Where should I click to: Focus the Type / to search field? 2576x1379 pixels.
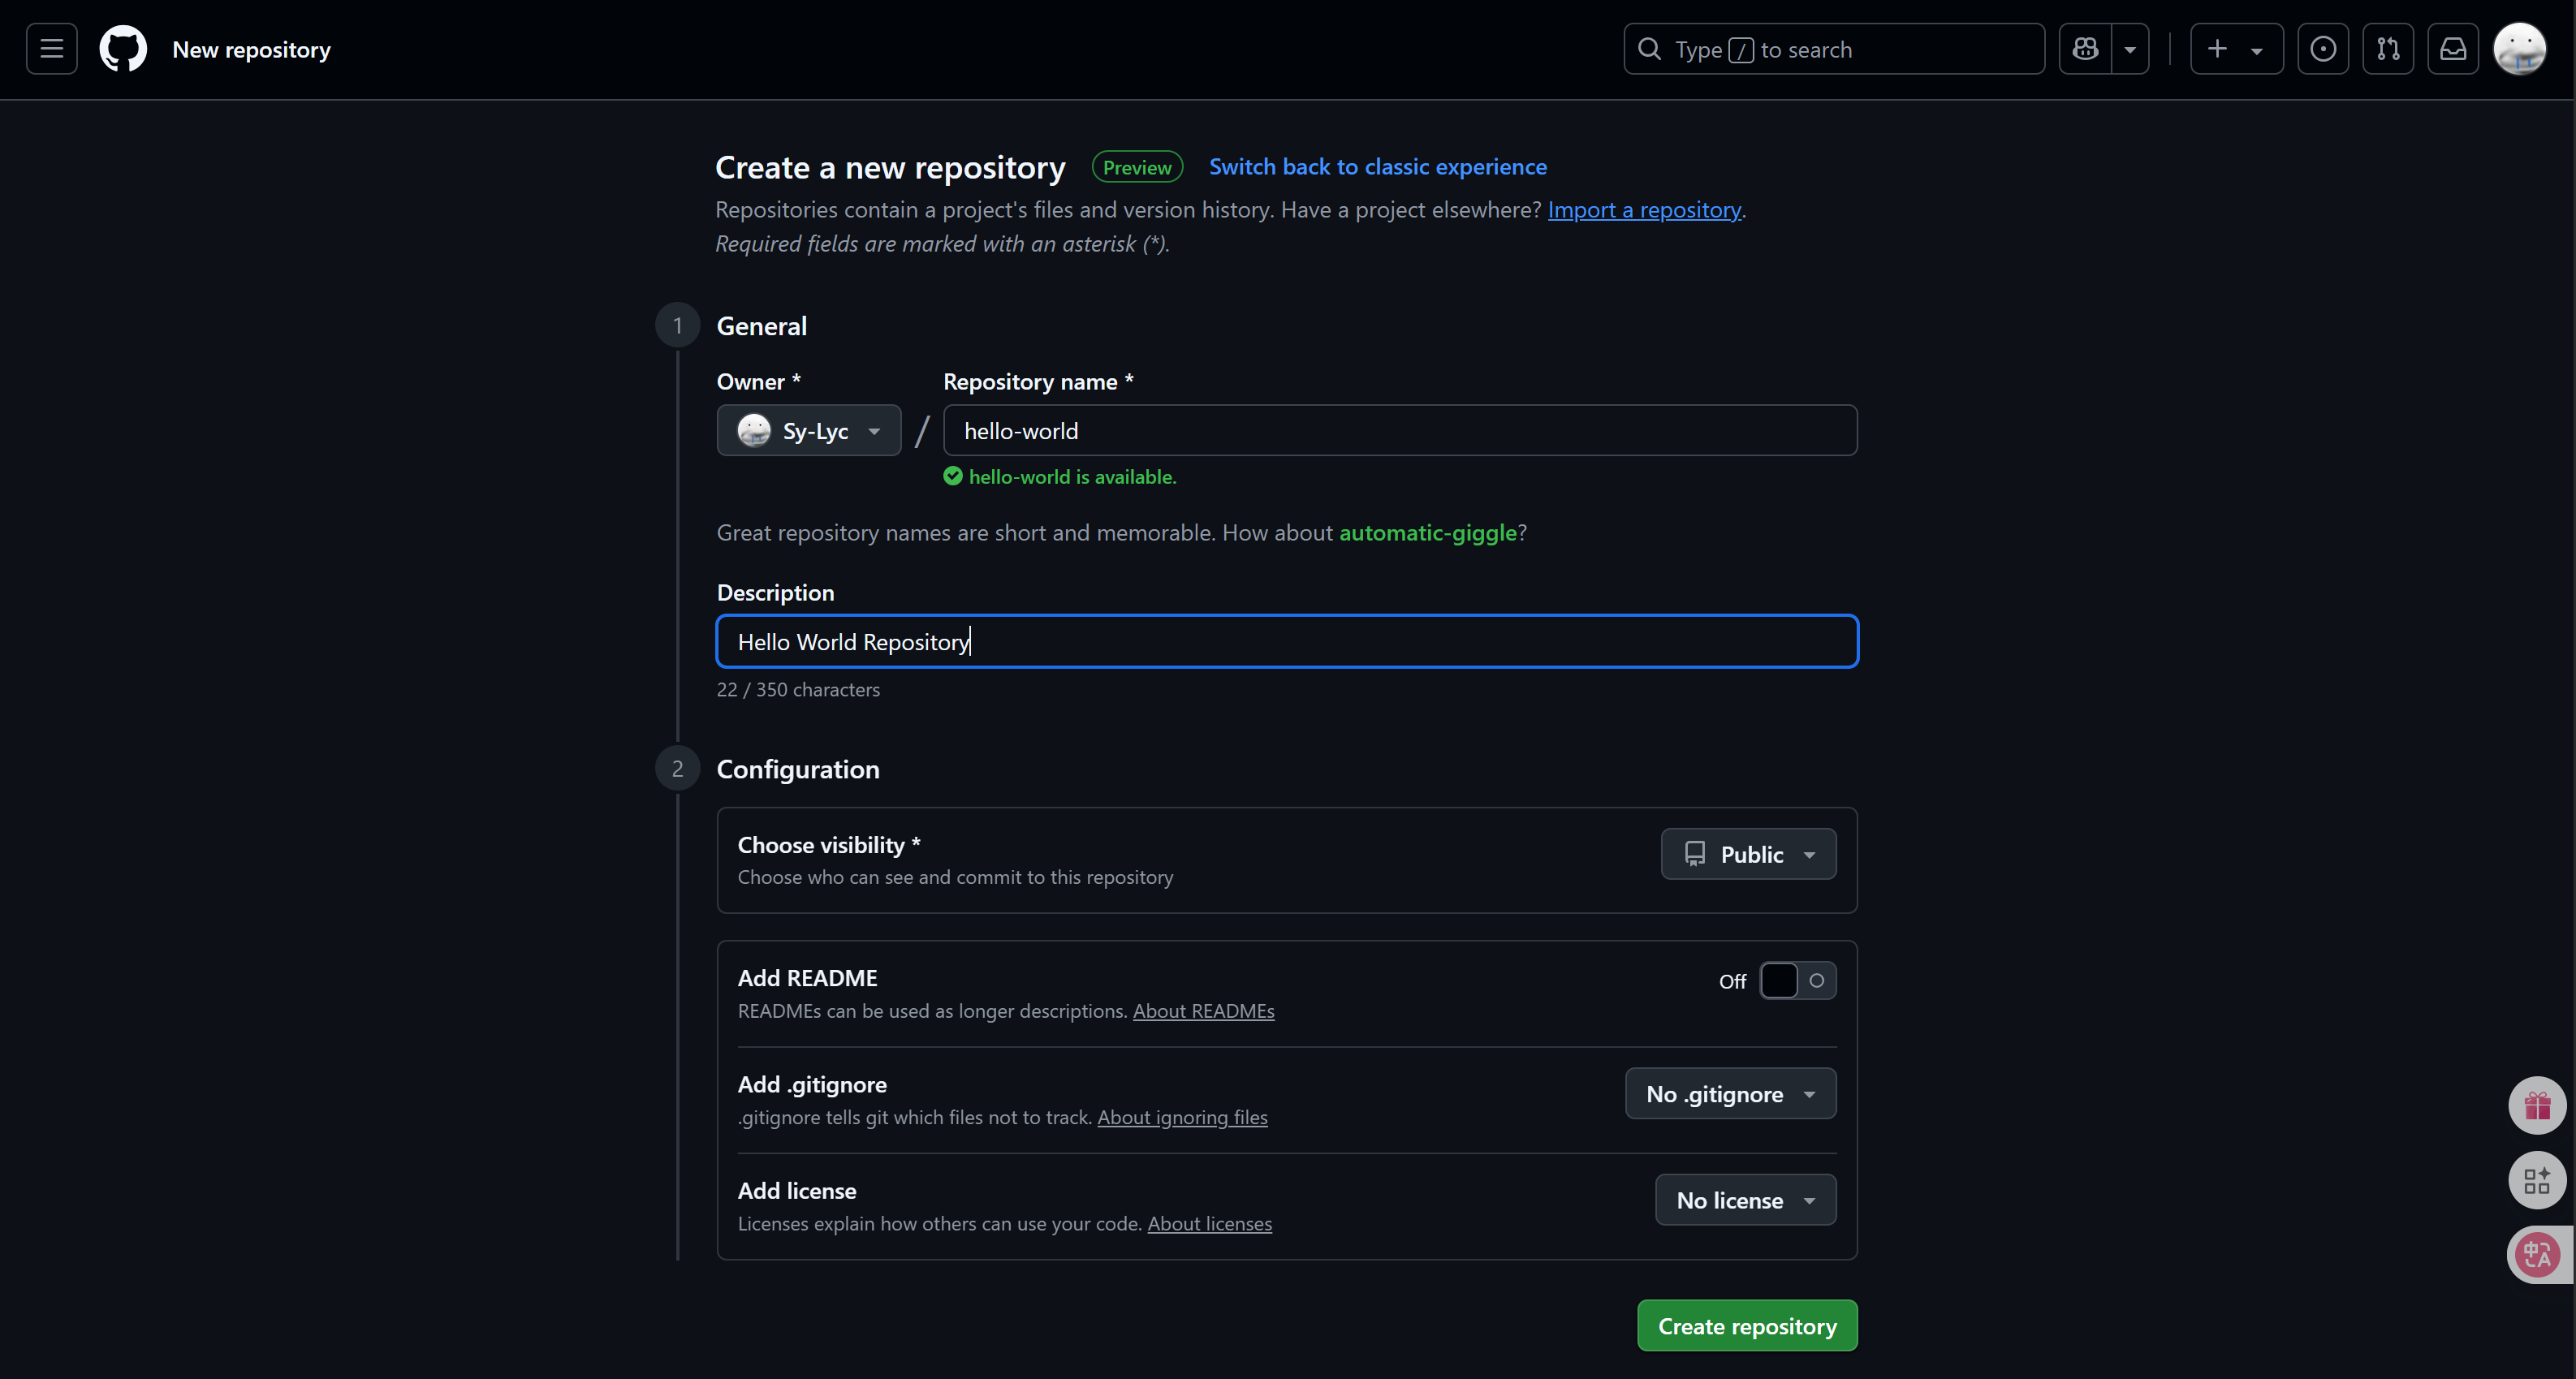click(1834, 49)
